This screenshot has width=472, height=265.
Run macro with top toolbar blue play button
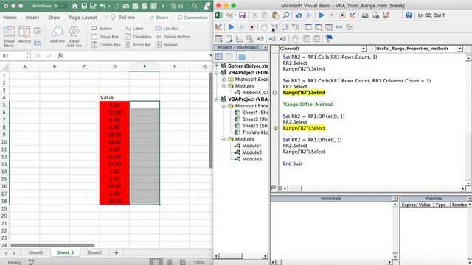322,15
